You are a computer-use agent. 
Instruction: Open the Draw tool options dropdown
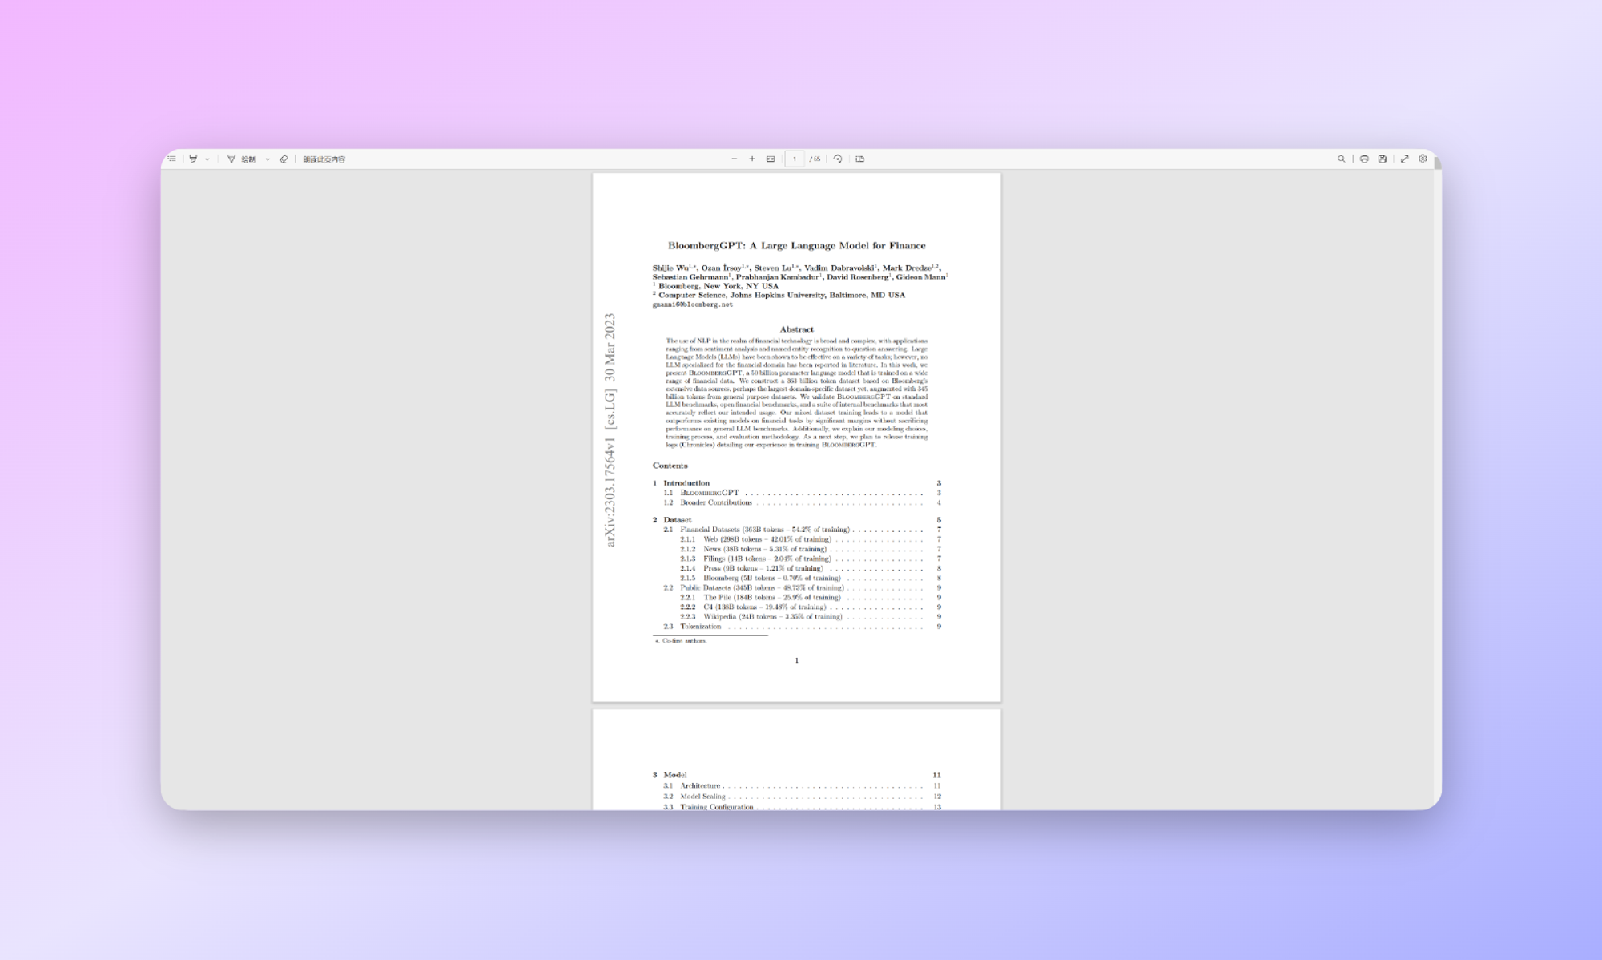(x=268, y=159)
